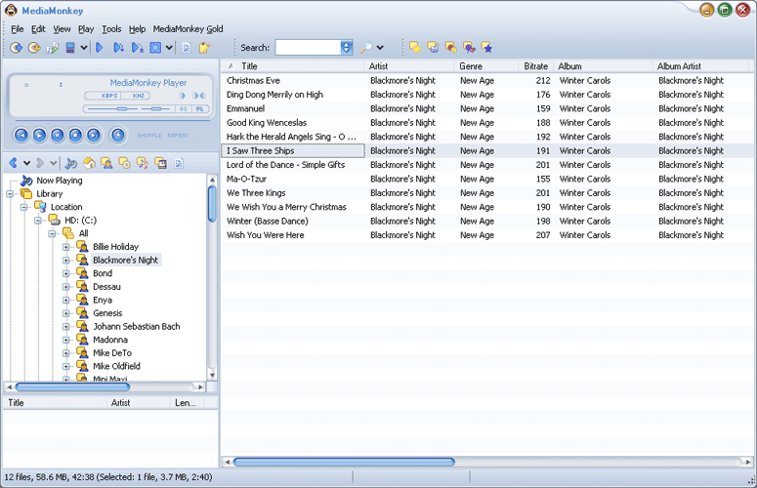Click the orange CD burn toolbar icon
757x488 pixels.
point(34,47)
